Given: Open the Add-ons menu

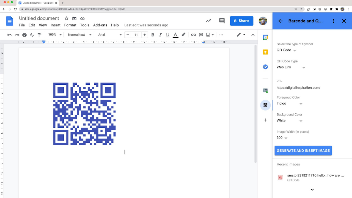Looking at the screenshot, I should (x=100, y=25).
